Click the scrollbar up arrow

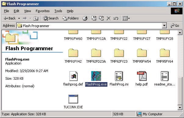tap(180, 33)
